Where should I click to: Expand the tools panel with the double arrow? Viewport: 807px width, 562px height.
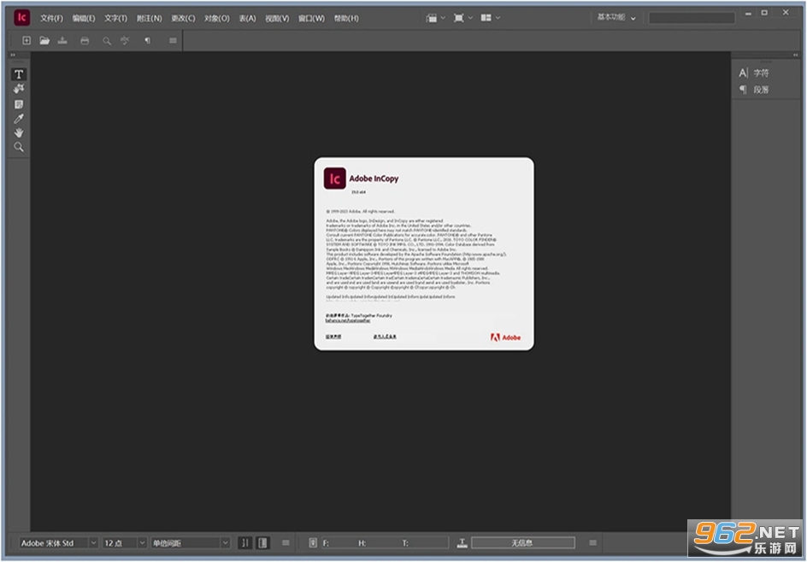(x=13, y=55)
